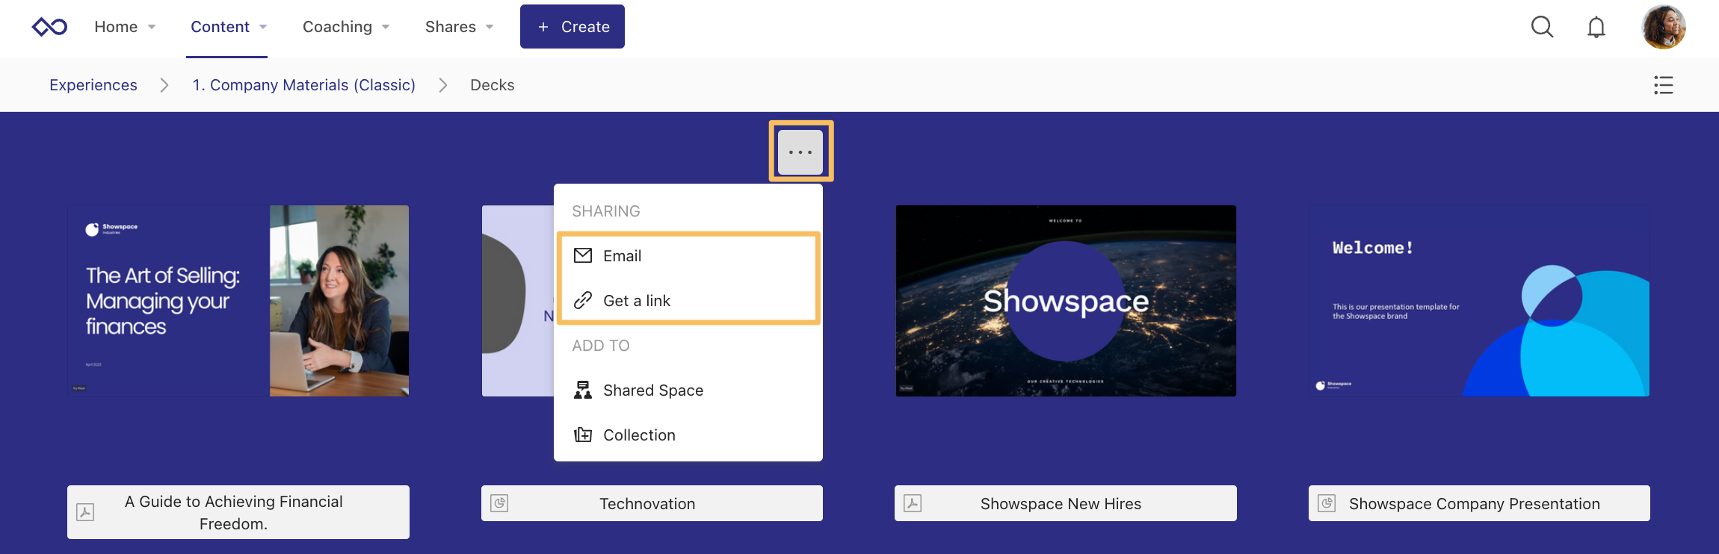Click presentation icon on Technovation label
The height and width of the screenshot is (554, 1719).
point(499,503)
